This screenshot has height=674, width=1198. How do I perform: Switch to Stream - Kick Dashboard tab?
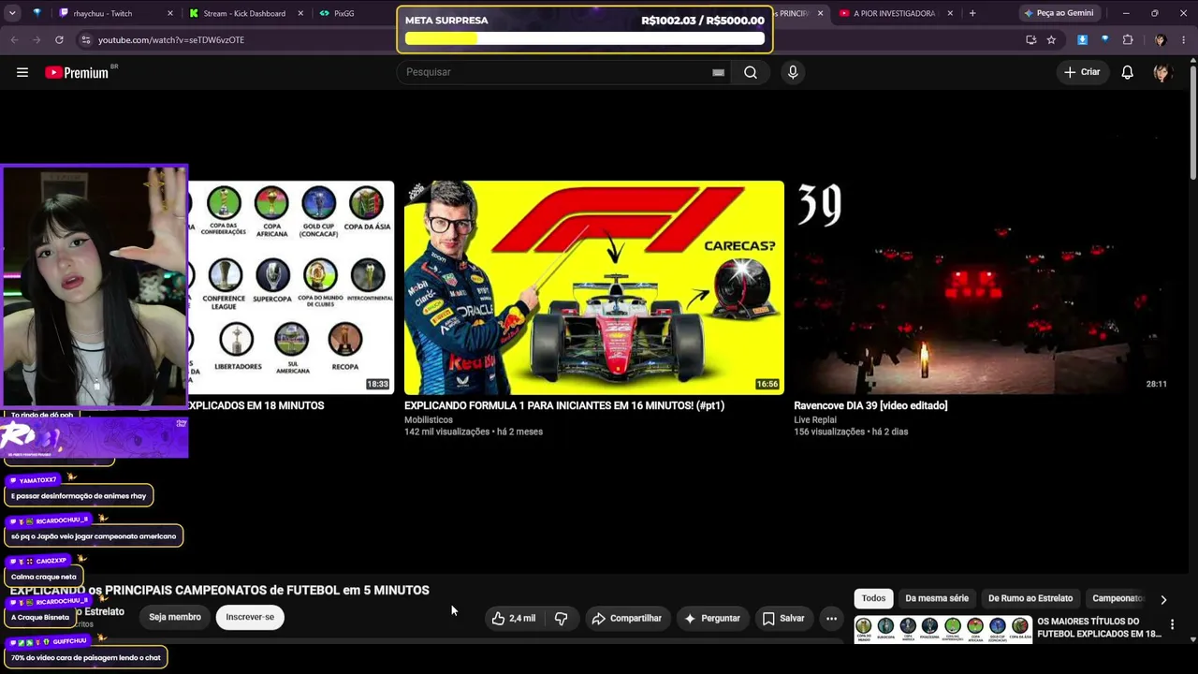pyautogui.click(x=244, y=13)
